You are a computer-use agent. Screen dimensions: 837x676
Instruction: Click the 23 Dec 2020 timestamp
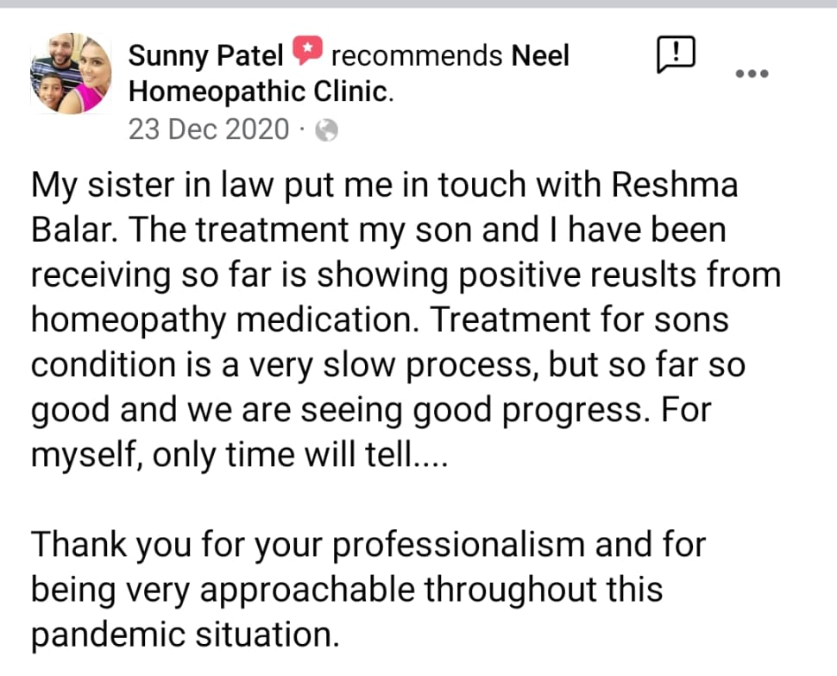point(209,130)
